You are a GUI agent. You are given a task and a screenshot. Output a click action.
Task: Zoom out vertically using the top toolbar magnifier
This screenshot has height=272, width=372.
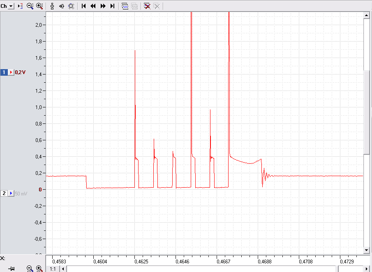30,6
